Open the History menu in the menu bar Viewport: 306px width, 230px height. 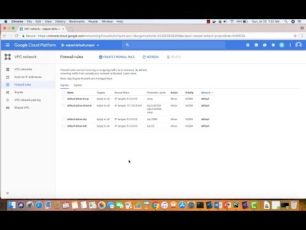pyautogui.click(x=61, y=22)
